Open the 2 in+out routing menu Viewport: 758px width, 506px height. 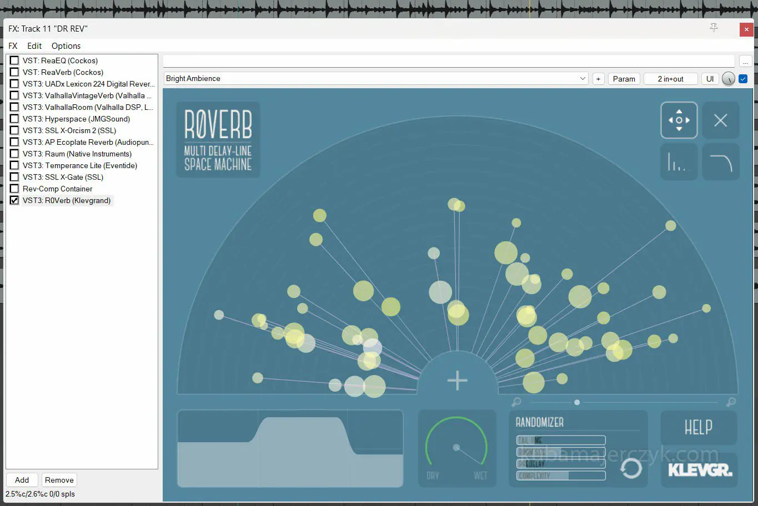point(670,79)
